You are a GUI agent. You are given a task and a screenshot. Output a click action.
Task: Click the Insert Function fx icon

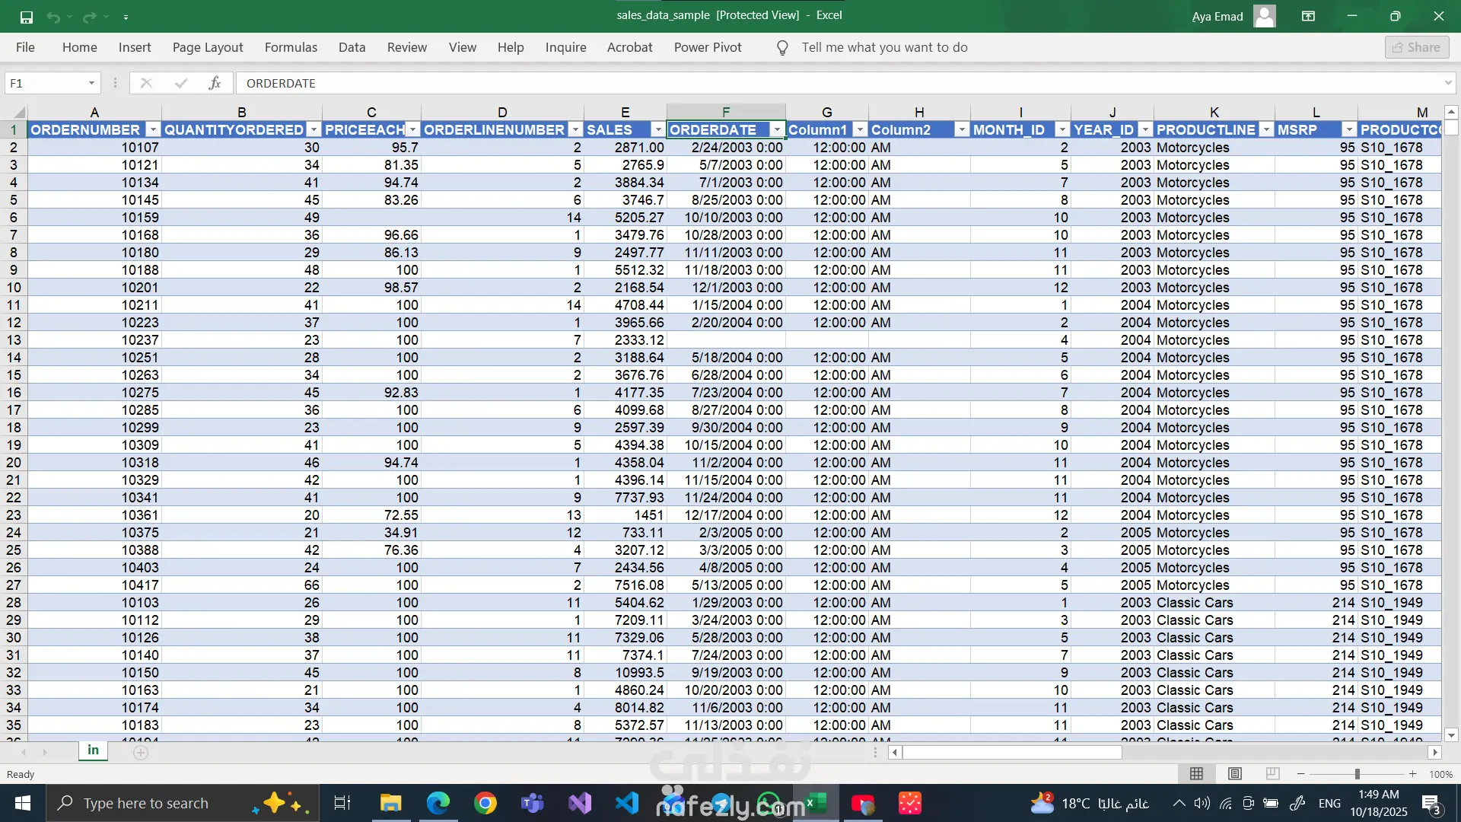(x=215, y=83)
